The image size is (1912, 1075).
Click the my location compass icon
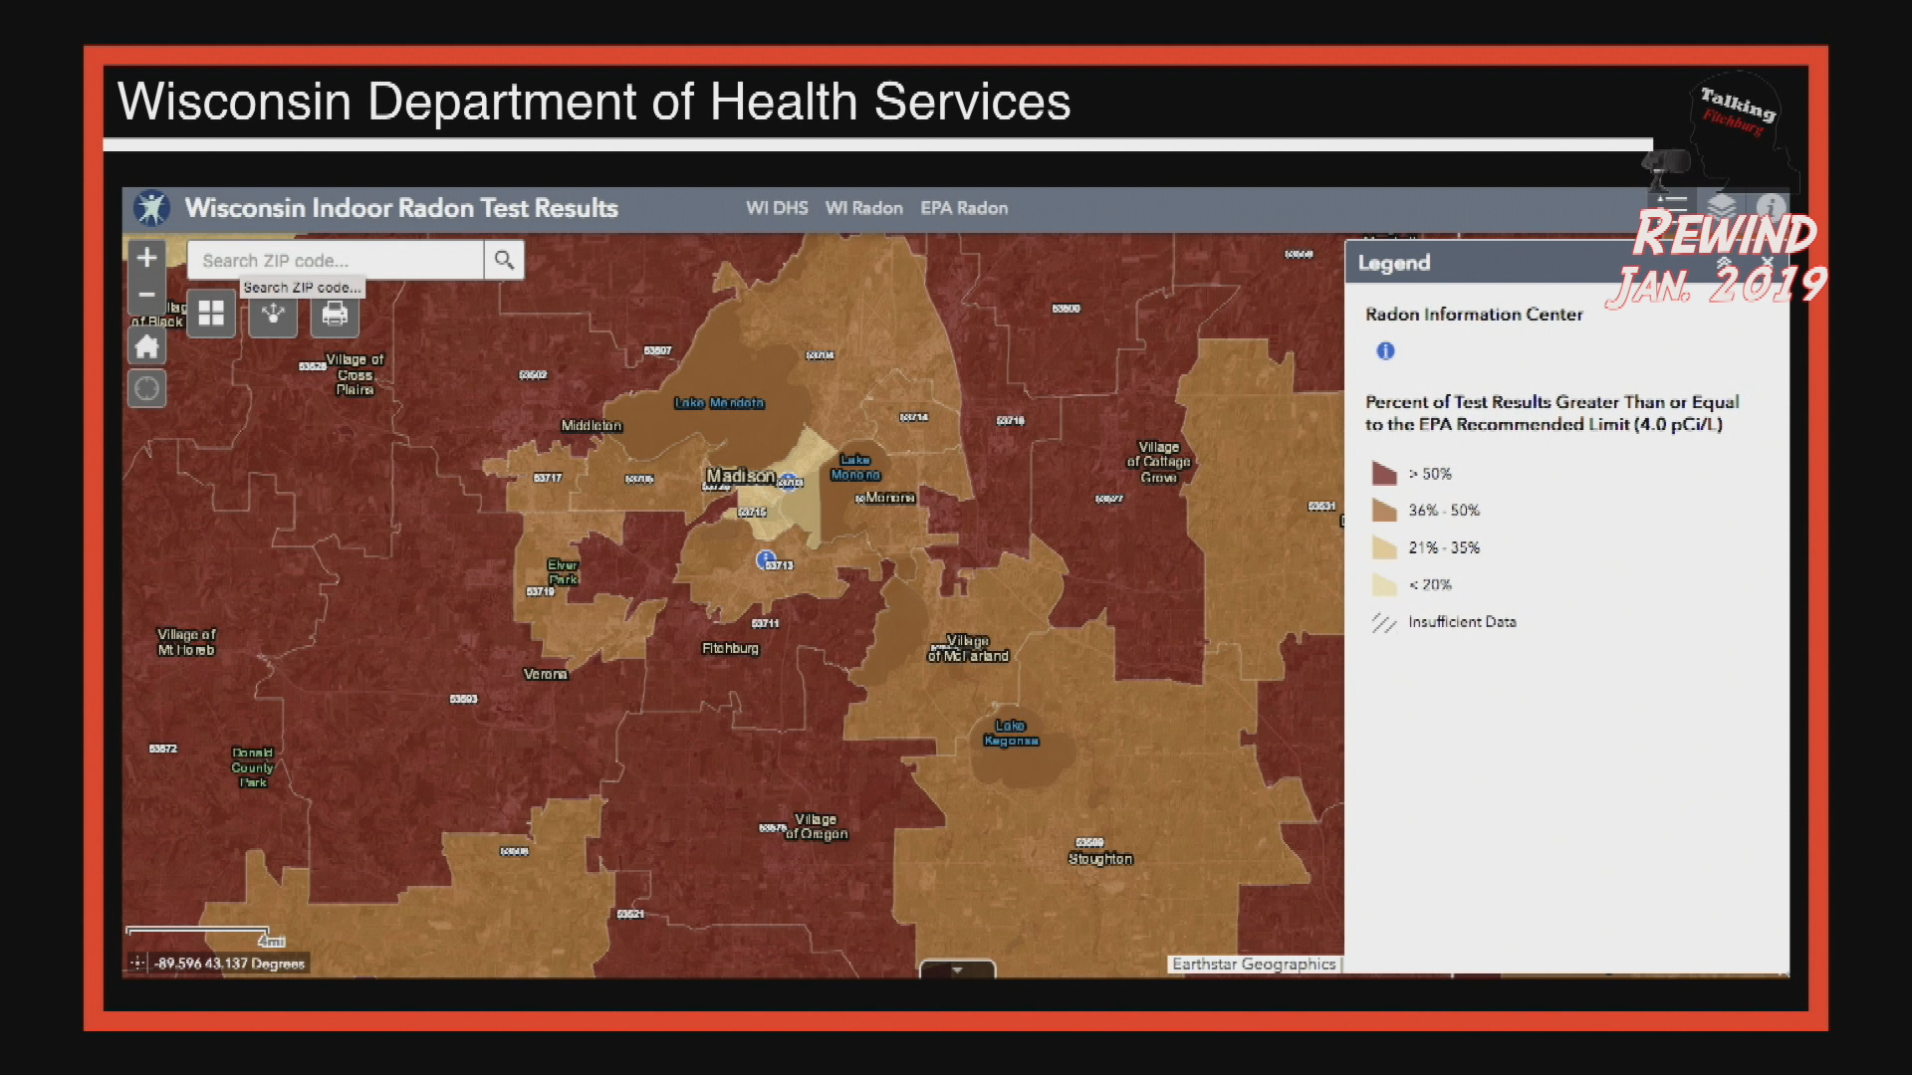click(146, 389)
